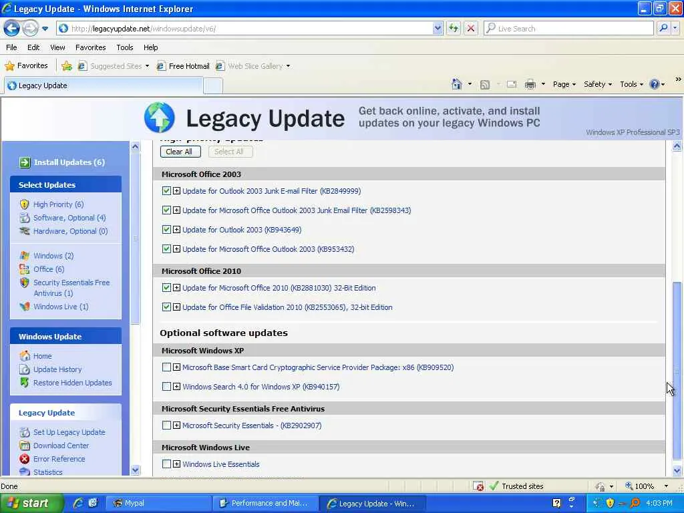Click the RSS feeds icon
Screen dimensions: 684x513
[485, 85]
